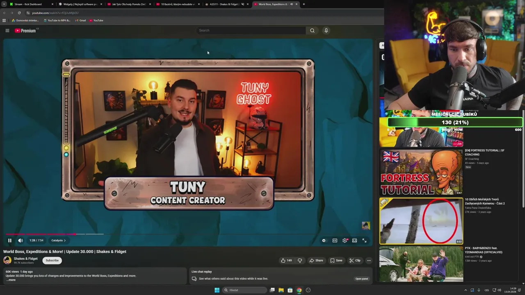
Task: Mute the video player volume
Action: [21, 241]
